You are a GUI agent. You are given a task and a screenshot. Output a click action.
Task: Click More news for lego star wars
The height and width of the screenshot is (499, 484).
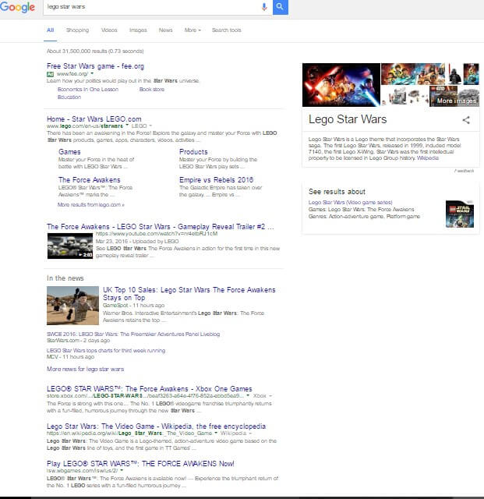[x=85, y=369]
